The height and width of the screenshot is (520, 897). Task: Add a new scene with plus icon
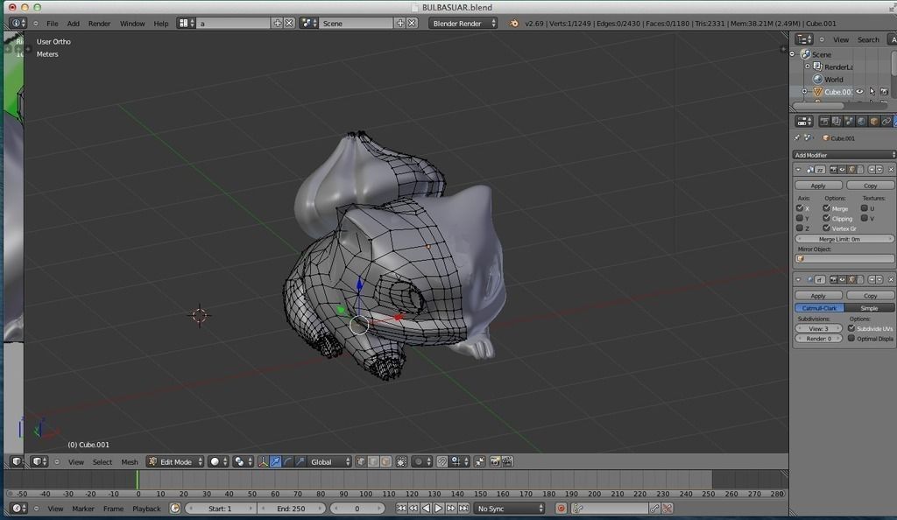399,23
